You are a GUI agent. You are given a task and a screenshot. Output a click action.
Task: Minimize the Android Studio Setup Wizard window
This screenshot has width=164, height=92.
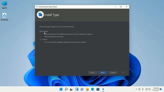116,7
